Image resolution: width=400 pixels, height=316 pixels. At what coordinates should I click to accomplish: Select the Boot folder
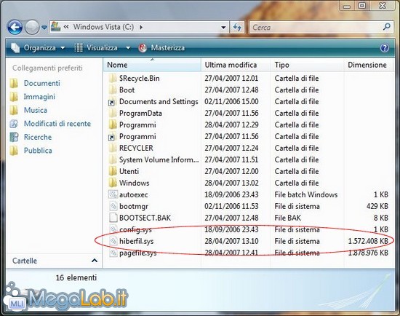tap(127, 90)
